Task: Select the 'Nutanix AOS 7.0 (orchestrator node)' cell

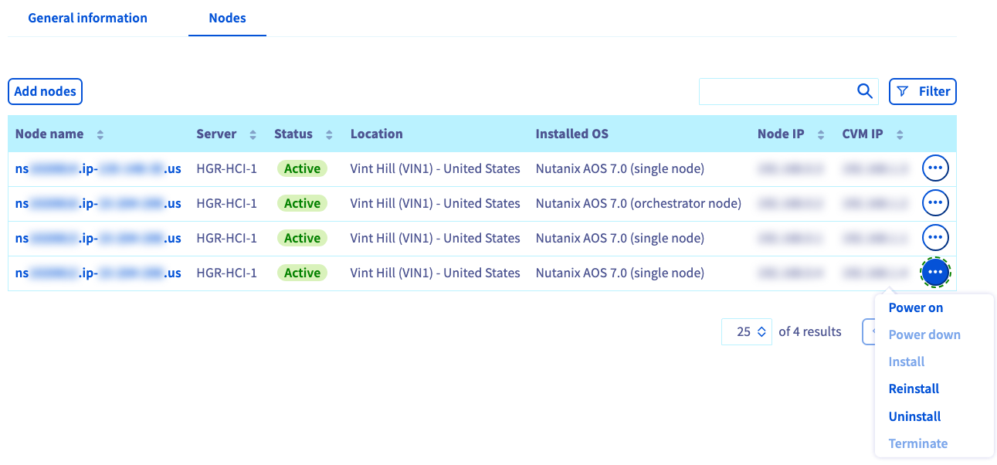Action: tap(638, 203)
